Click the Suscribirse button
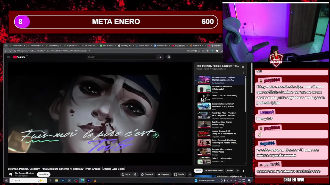The width and height of the screenshot is (330, 185). [44, 174]
